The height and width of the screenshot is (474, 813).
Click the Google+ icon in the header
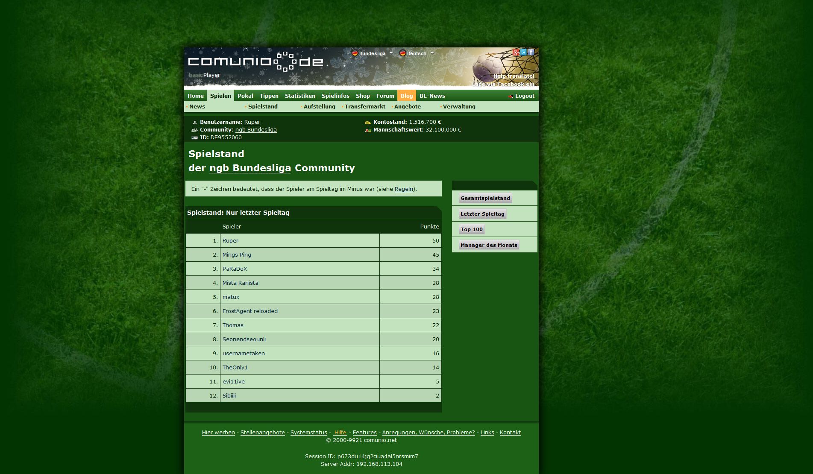click(516, 53)
